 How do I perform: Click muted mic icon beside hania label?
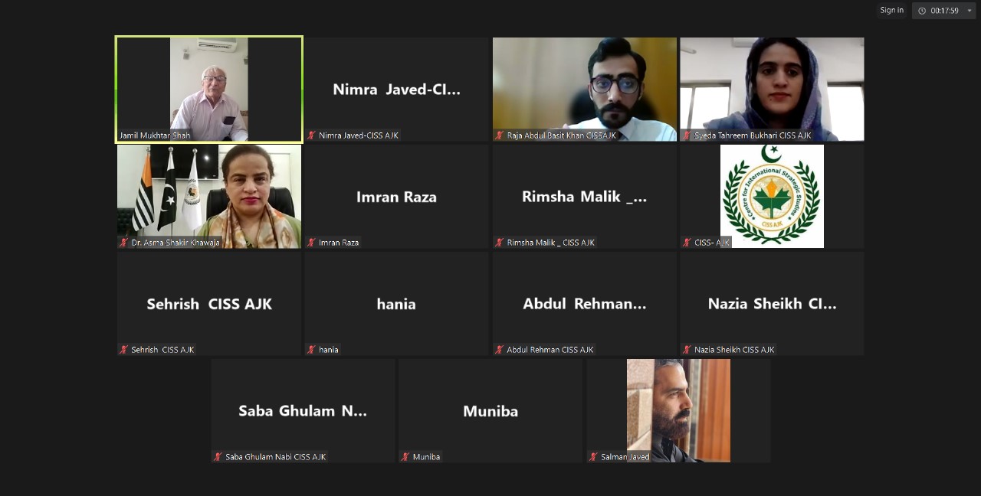click(x=312, y=350)
